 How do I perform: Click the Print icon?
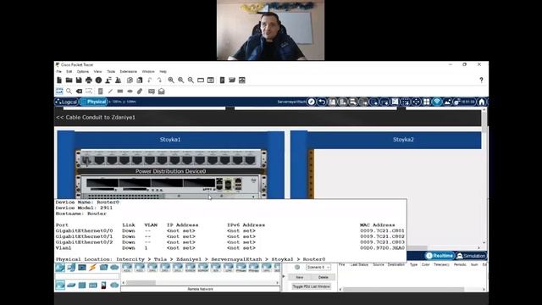click(89, 80)
